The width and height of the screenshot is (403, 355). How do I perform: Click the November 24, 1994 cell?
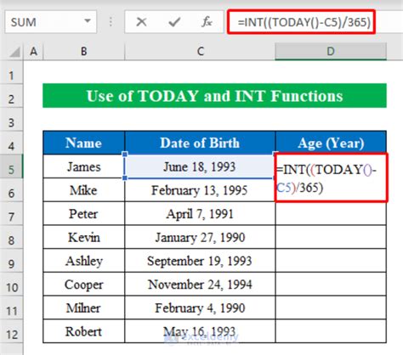pos(200,284)
